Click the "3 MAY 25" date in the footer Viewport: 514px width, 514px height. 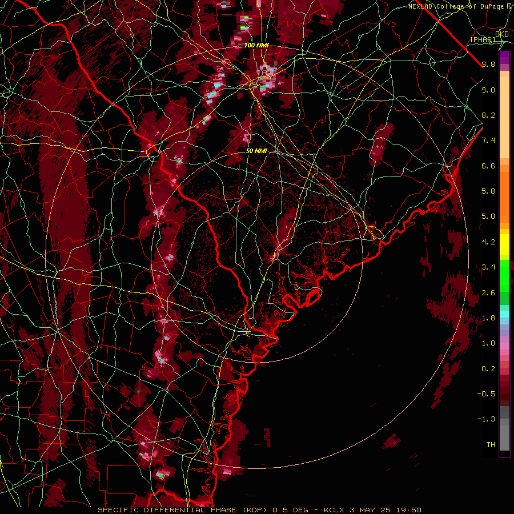click(x=371, y=510)
